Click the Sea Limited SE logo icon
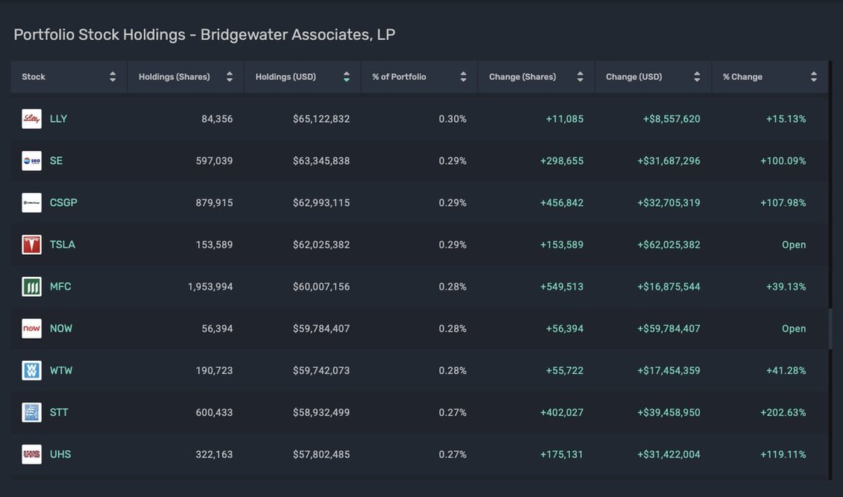The width and height of the screenshot is (843, 497). pyautogui.click(x=32, y=161)
